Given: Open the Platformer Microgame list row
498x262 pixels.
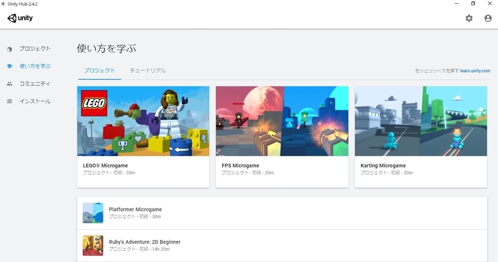Looking at the screenshot, I should [282, 213].
